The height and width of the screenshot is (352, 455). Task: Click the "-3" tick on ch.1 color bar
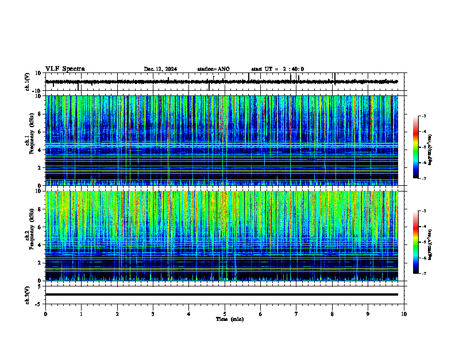pos(424,116)
